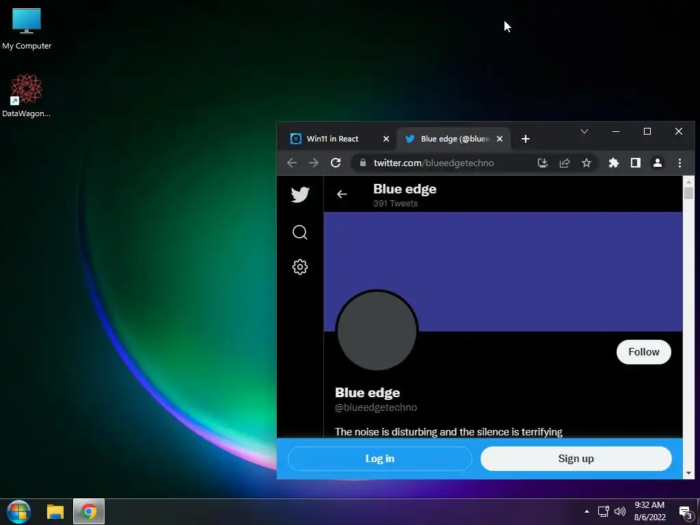Open Twitter settings gear icon in the sidebar

coord(300,267)
